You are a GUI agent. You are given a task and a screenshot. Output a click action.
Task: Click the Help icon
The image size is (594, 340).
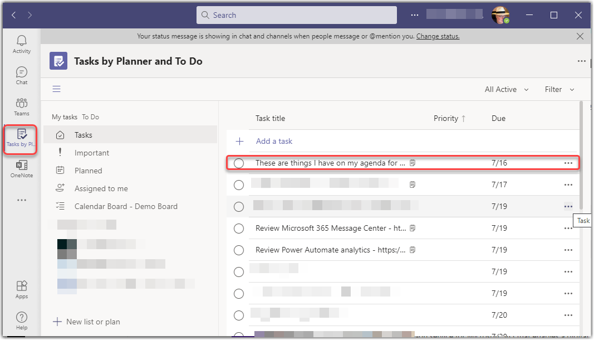pos(21,318)
